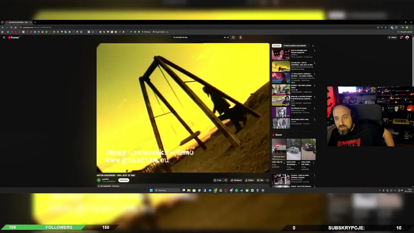Open a new Chrome tab
This screenshot has width=414, height=233.
[x=35, y=22]
